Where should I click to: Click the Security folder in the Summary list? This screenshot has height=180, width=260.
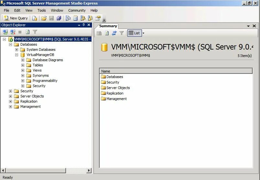coord(113,82)
